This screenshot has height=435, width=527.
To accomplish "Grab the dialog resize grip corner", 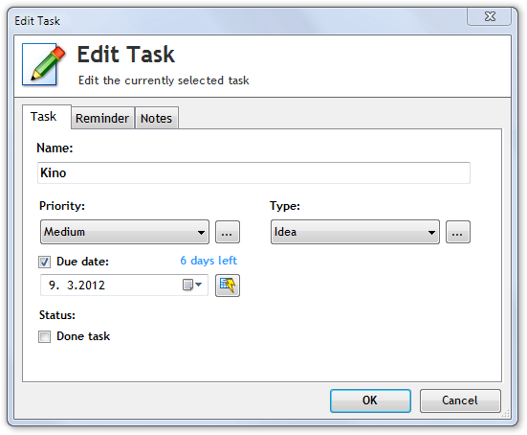I will coord(506,413).
